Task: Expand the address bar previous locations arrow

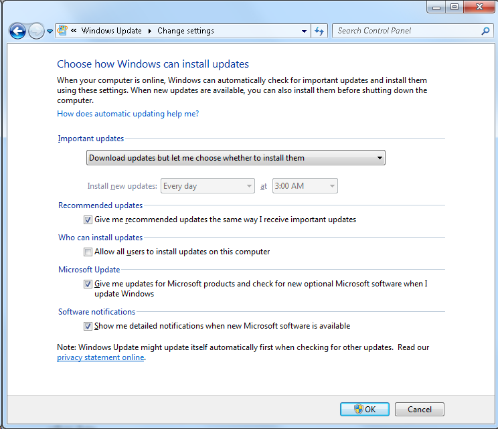Action: click(x=304, y=31)
